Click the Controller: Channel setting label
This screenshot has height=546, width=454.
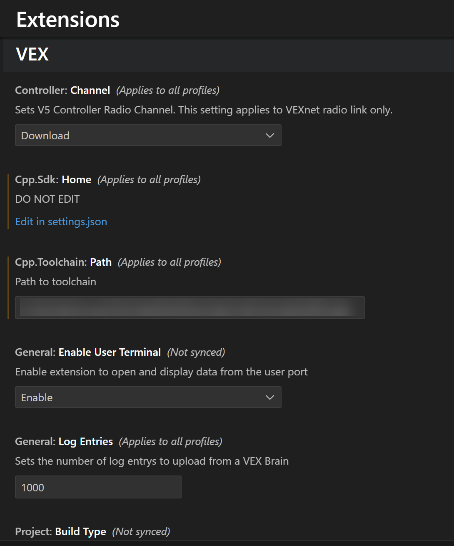tap(62, 90)
